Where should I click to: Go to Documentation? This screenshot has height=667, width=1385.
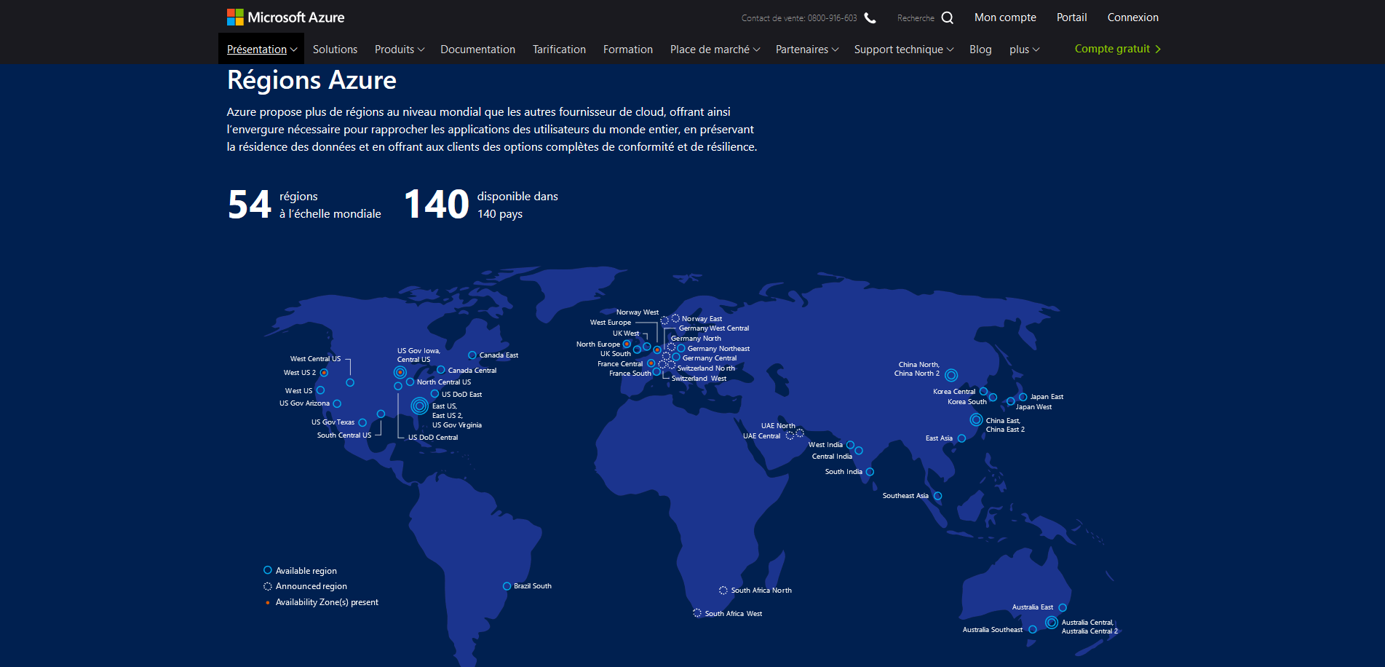pyautogui.click(x=477, y=50)
